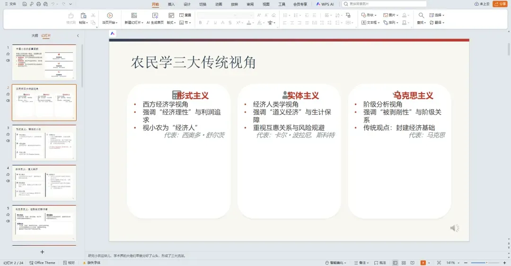Switch to slide sorter view icon
511x266 pixels.
coord(404,263)
